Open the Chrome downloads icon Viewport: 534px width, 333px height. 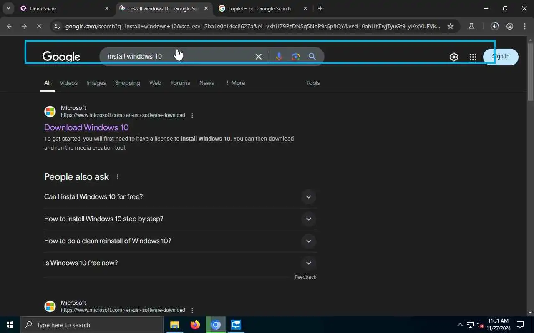click(x=495, y=26)
